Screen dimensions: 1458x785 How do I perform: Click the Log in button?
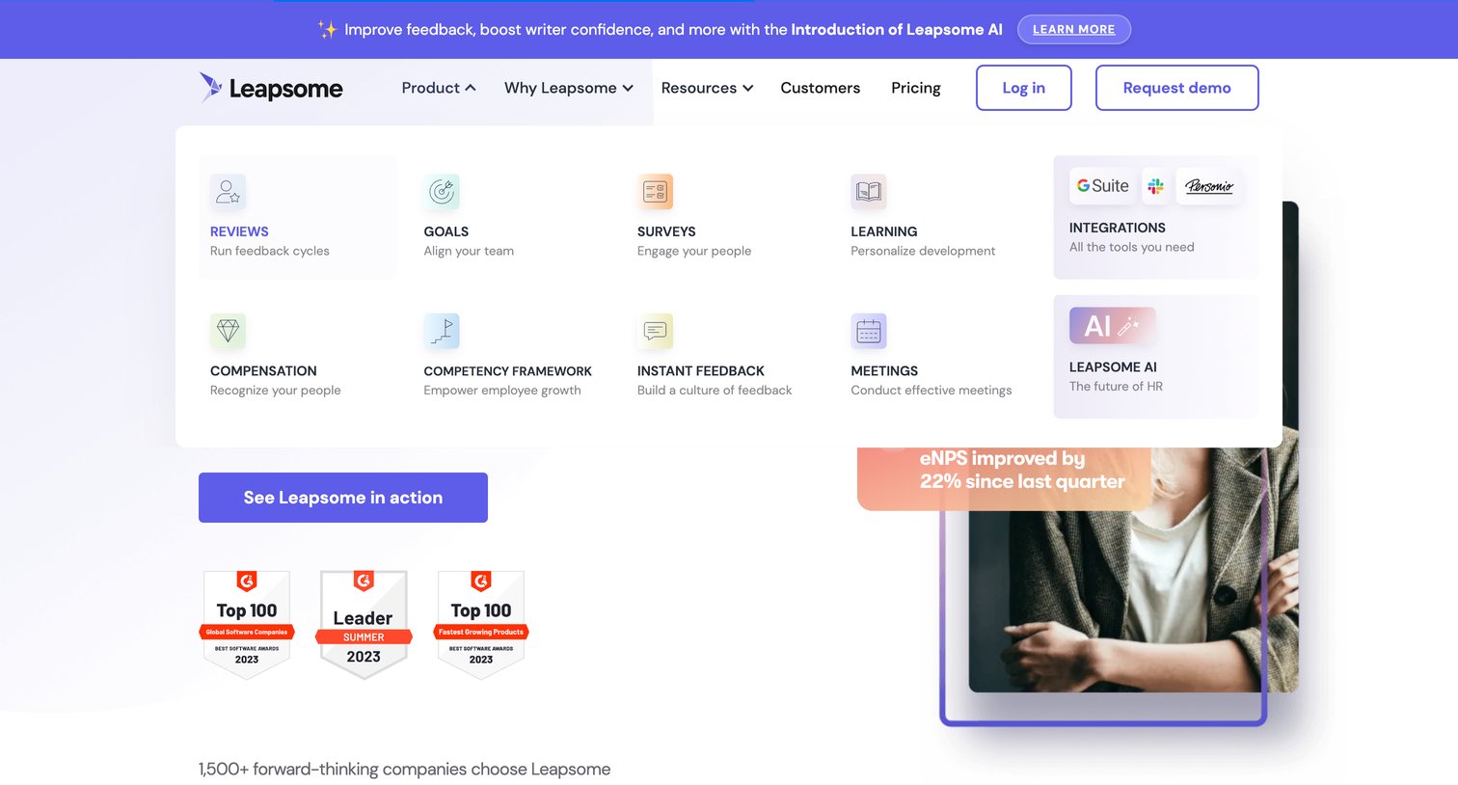(1024, 88)
